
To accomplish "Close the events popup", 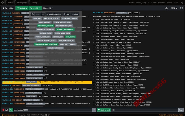I will (x=75, y=14).
